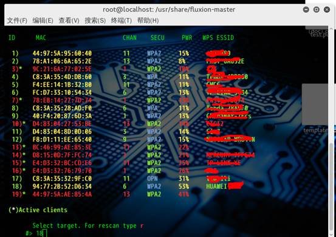This screenshot has height=237, width=336.
Task: Minimize the terminal window
Action: [306, 10]
